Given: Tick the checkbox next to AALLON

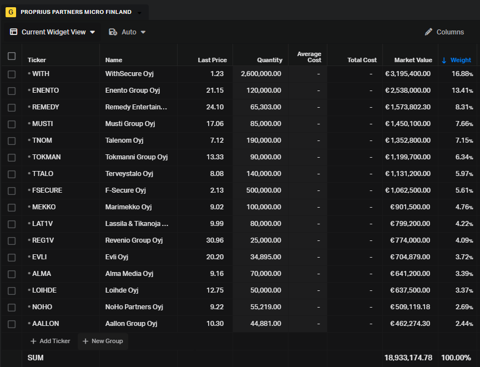Looking at the screenshot, I should click(12, 324).
